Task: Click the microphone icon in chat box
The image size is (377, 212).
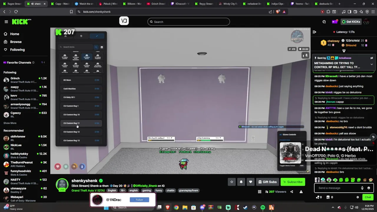Action: [362, 188]
